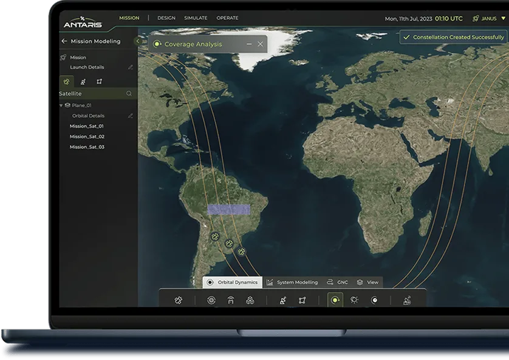The height and width of the screenshot is (360, 509).
Task: Click the Plane_01 layers icon
Action: coord(67,105)
